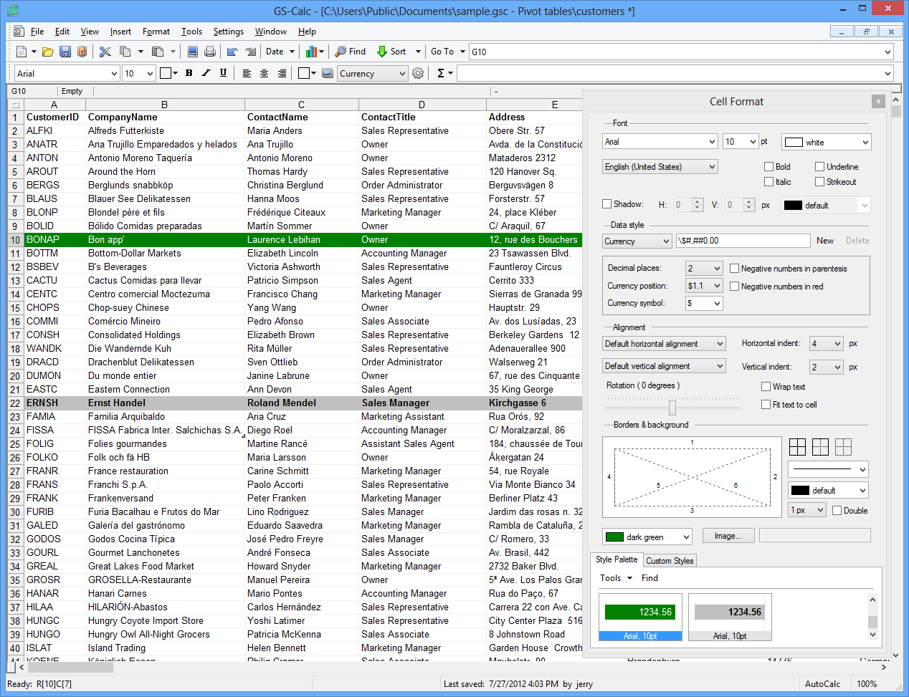Click the Print icon in toolbar
909x697 pixels.
[x=210, y=52]
